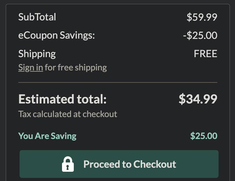Screen dimensions: 235x181
Task: Click the 'Tax calculated at checkout' note
Action: pos(68,114)
